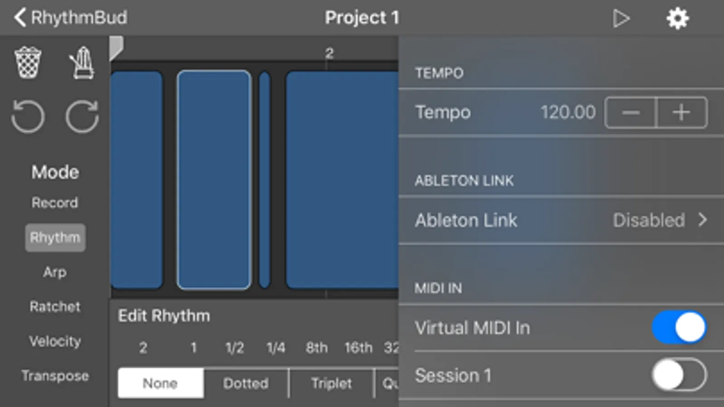Select the Triplet note option
Screen dimensions: 724x407
(331, 383)
